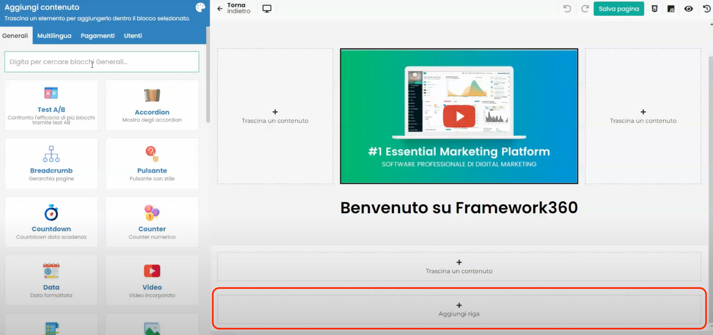713x335 pixels.
Task: Click the Torna indietro back arrow
Action: (x=220, y=9)
